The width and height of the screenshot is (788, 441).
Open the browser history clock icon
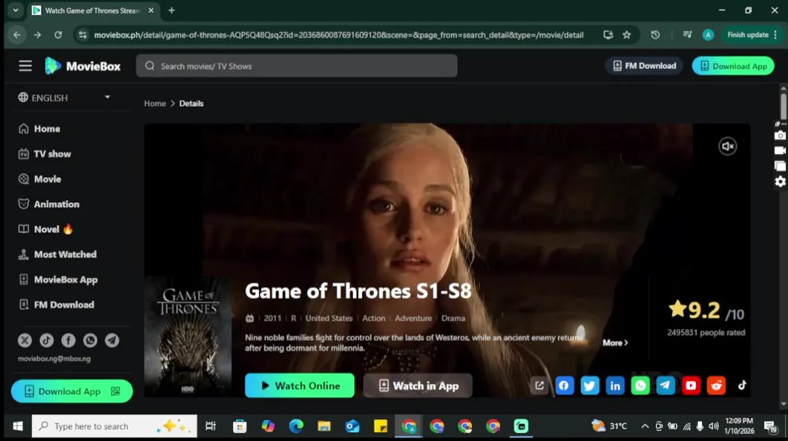[655, 35]
